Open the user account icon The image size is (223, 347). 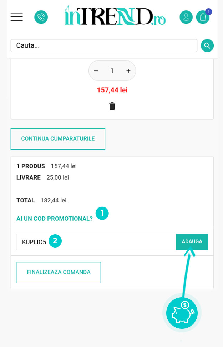pyautogui.click(x=186, y=17)
